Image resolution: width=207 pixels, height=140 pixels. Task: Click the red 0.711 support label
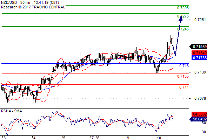click(x=184, y=87)
